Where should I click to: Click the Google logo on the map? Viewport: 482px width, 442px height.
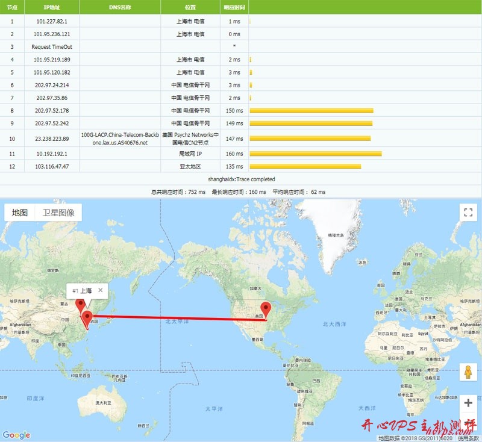(x=17, y=434)
